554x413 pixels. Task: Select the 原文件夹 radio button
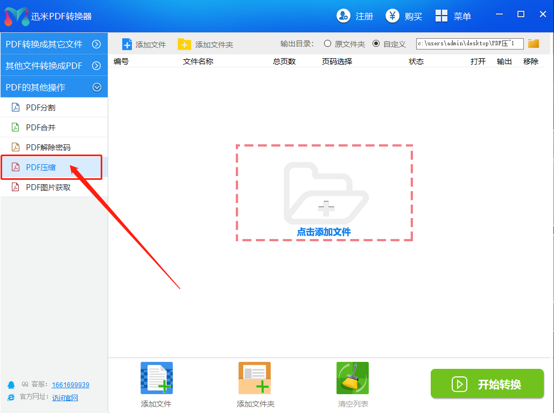[x=327, y=44]
